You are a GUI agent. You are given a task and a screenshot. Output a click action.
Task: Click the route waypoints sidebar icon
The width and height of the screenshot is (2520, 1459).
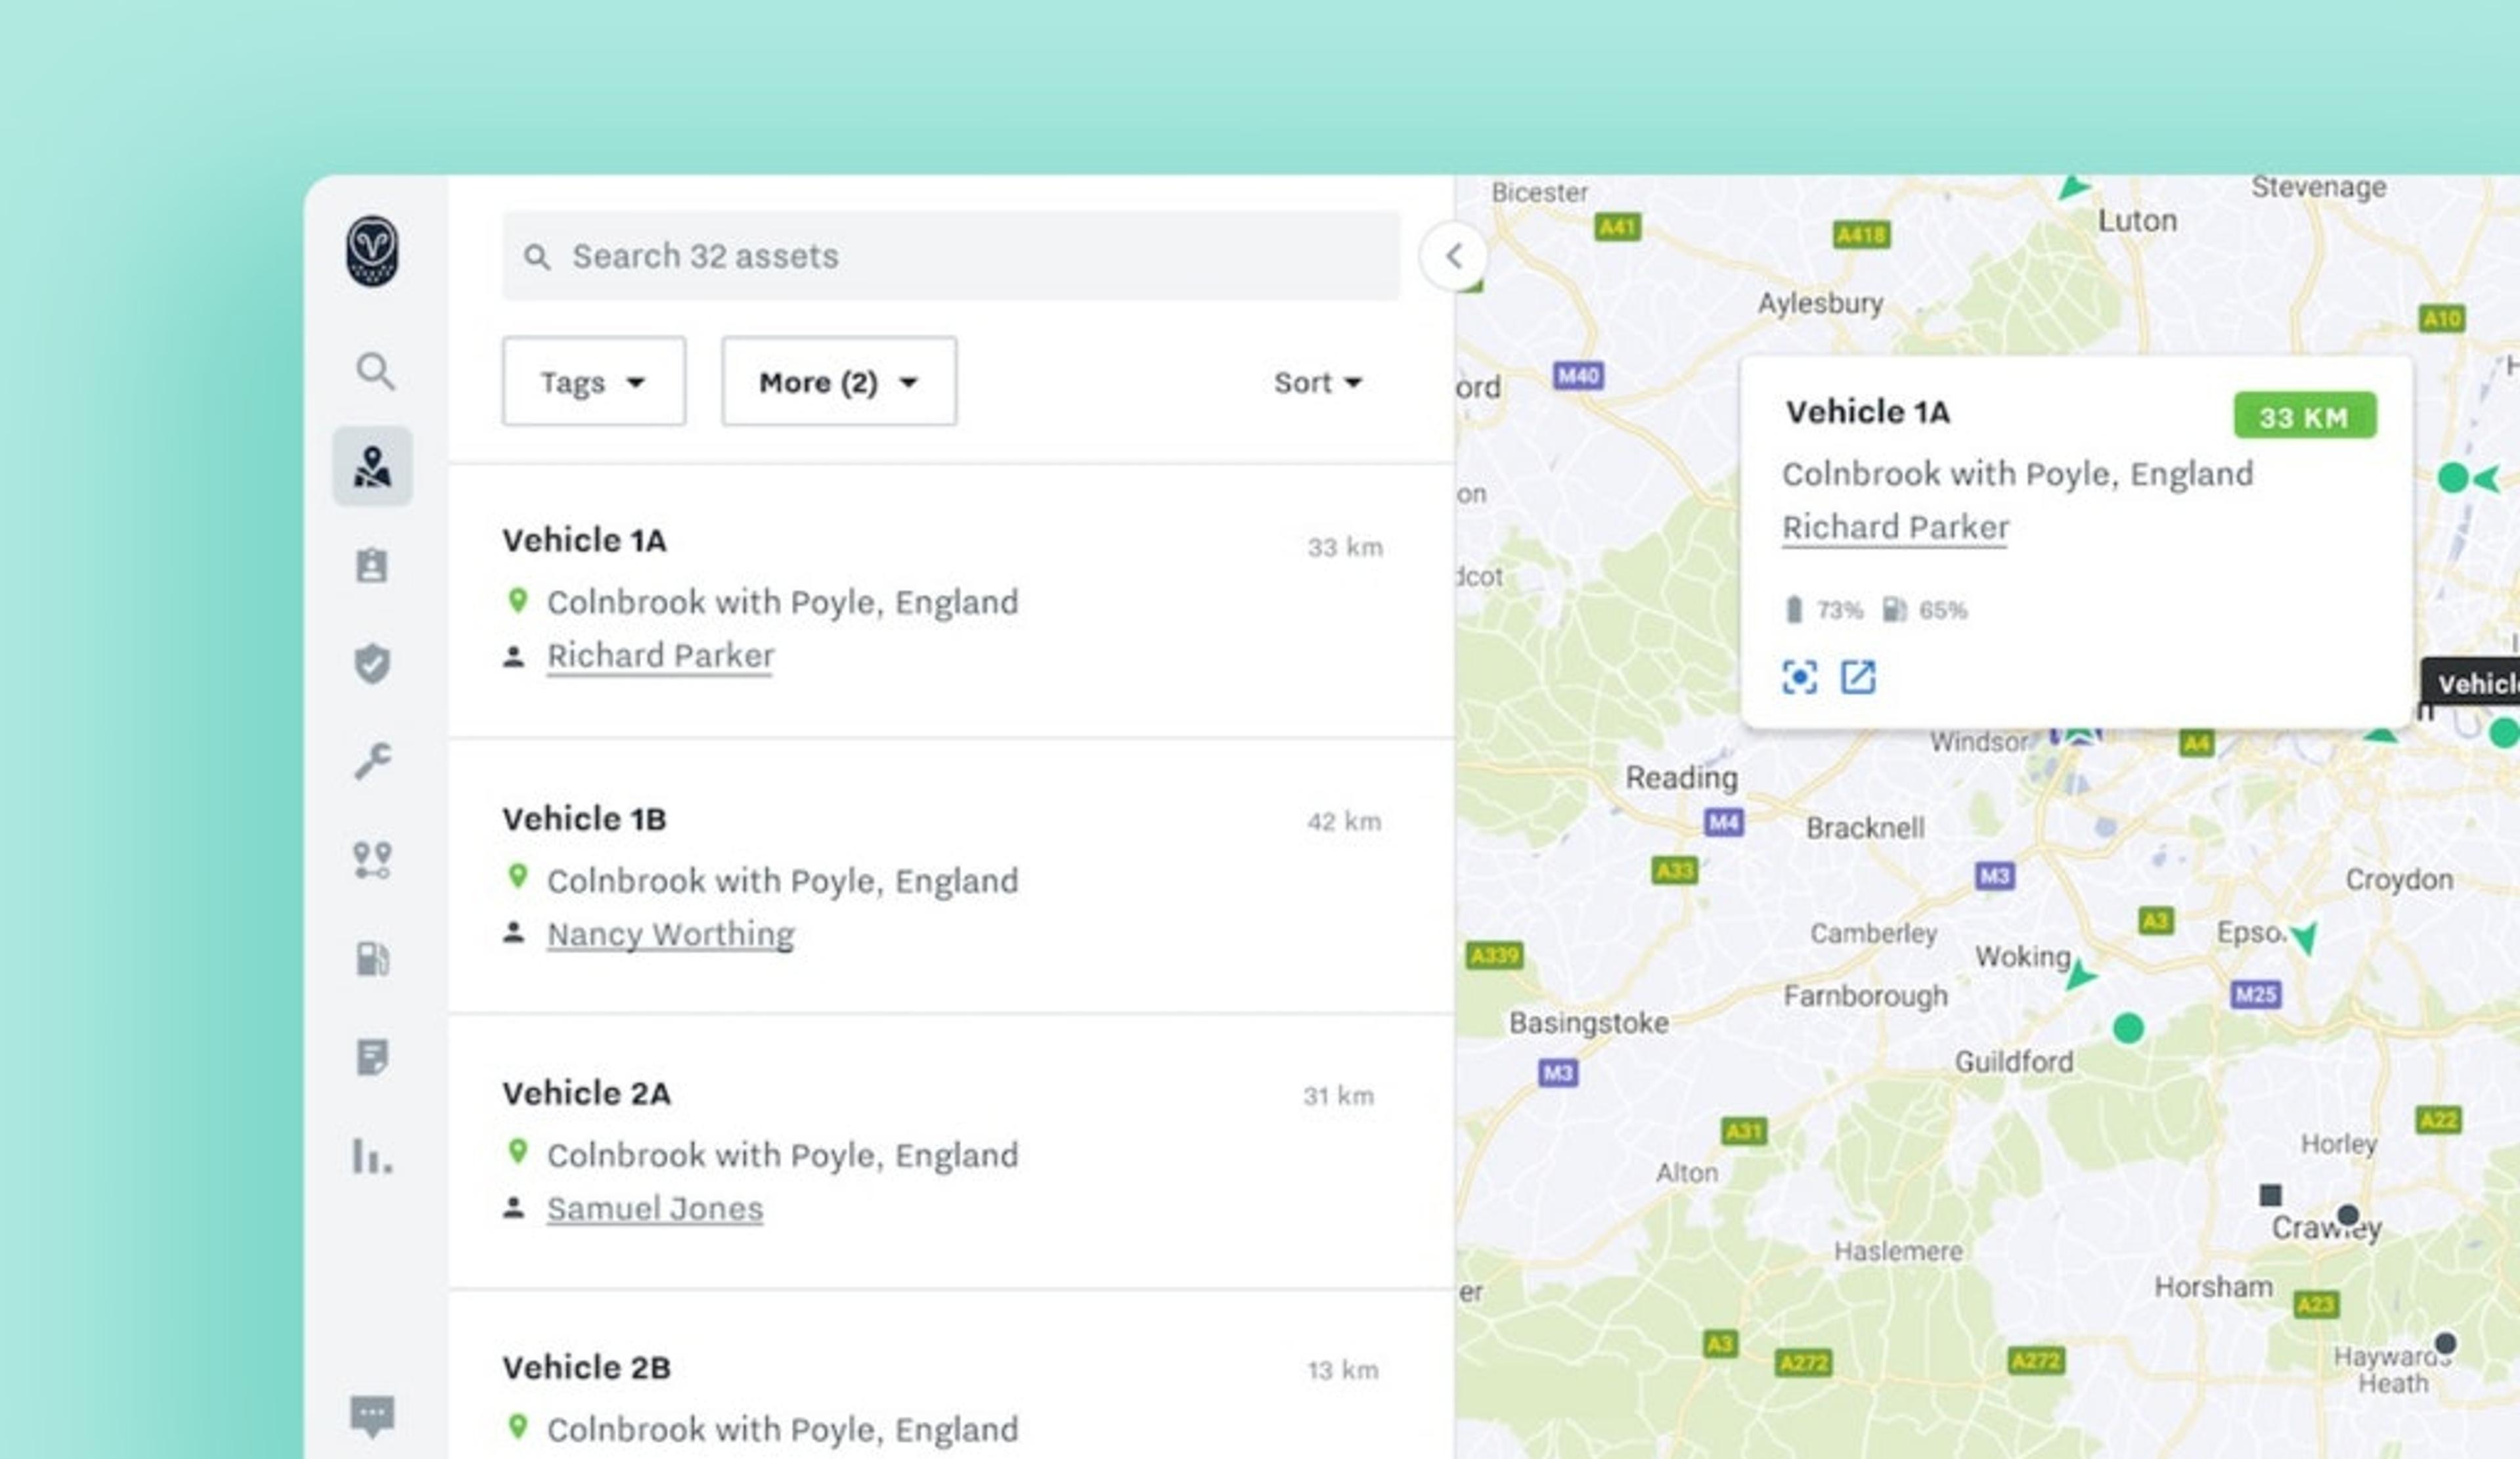point(372,860)
